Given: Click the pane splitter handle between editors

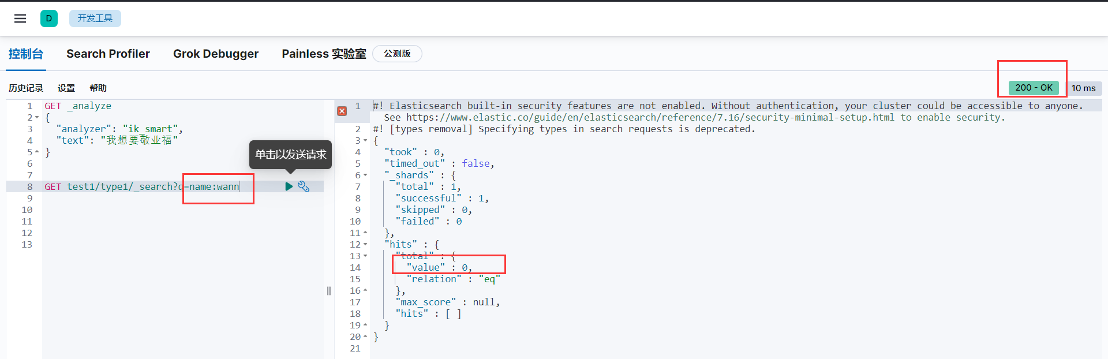Looking at the screenshot, I should pos(329,291).
